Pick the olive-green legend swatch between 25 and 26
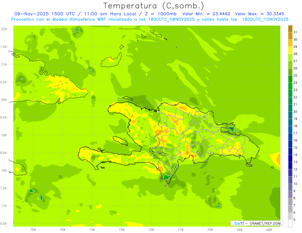The height and width of the screenshot is (233, 302). [290, 72]
